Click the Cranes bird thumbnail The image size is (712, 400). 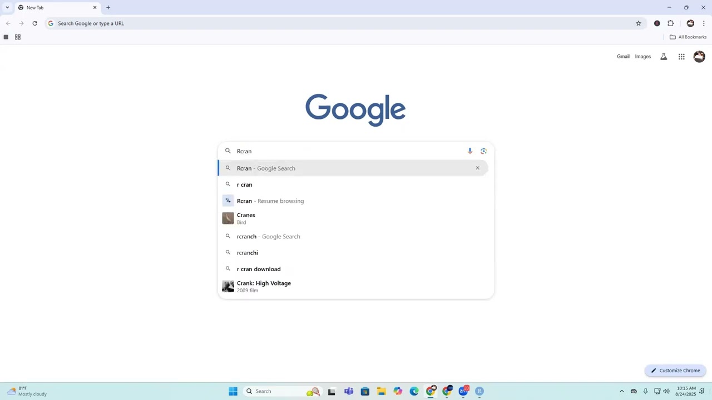point(228,218)
